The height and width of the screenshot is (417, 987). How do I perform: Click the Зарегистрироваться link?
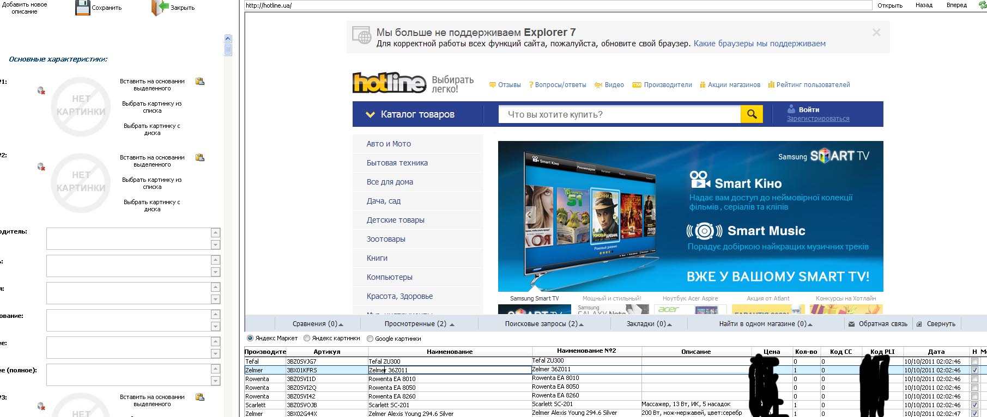818,119
